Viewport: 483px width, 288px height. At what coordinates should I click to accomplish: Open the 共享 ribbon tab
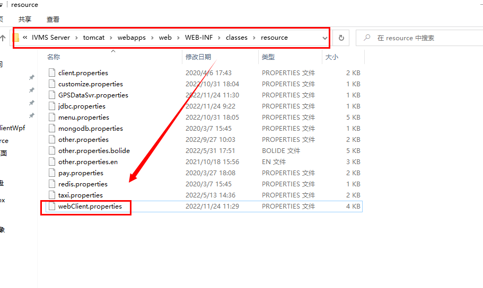pyautogui.click(x=24, y=20)
